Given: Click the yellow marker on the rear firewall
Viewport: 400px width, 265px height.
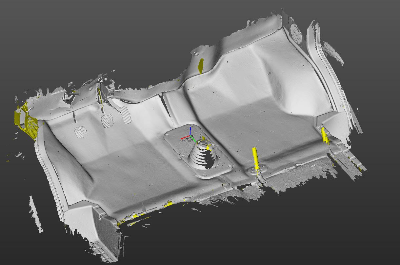Looking at the screenshot, I should (201, 66).
